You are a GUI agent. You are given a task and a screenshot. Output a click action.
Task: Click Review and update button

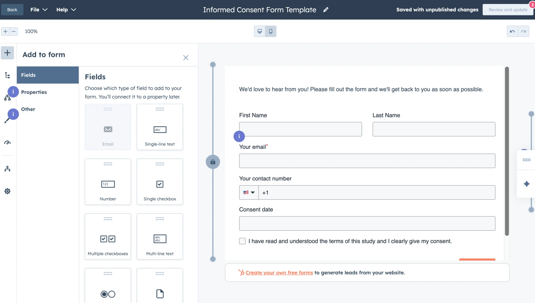point(508,10)
